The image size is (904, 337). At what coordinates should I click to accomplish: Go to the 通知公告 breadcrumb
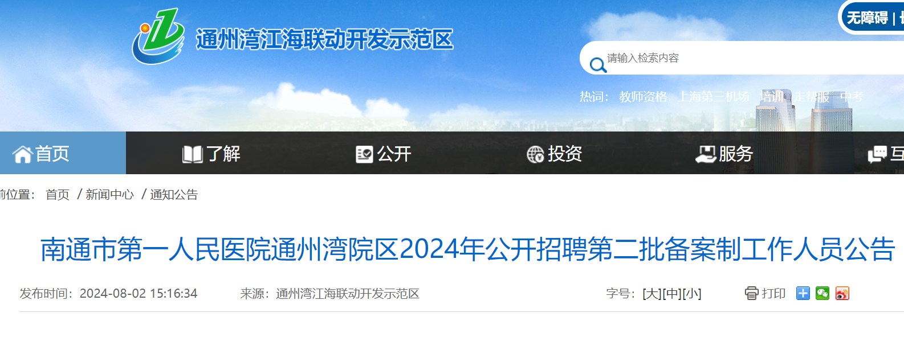coord(174,195)
